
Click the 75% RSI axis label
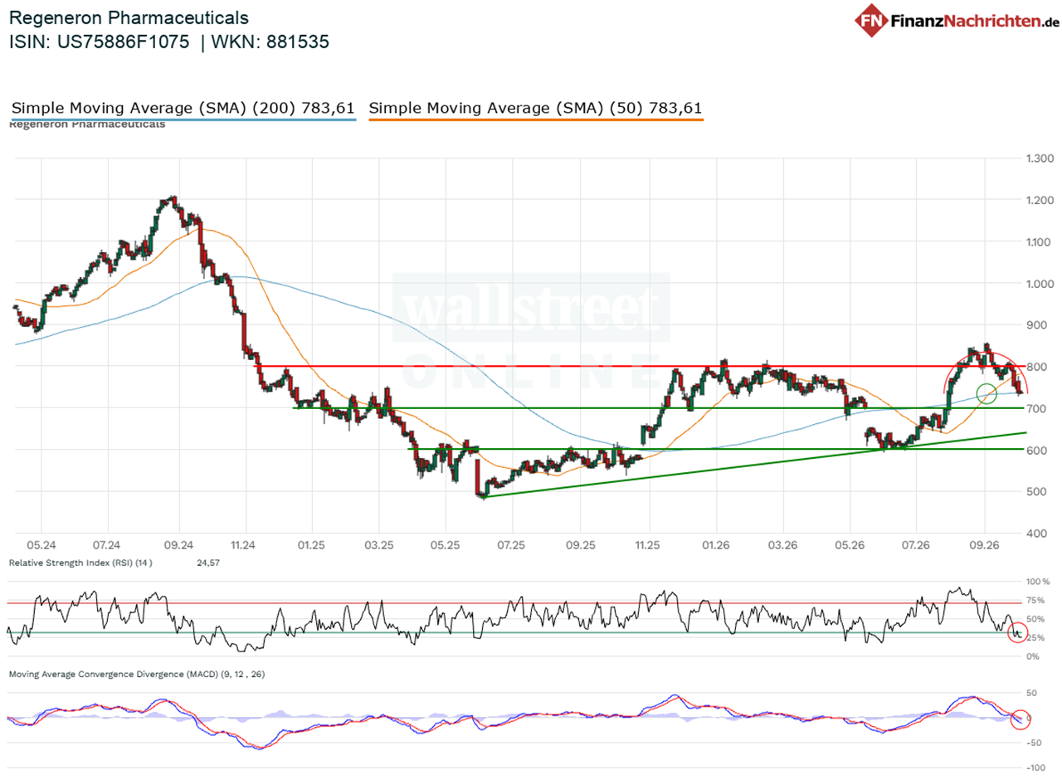[x=1036, y=600]
